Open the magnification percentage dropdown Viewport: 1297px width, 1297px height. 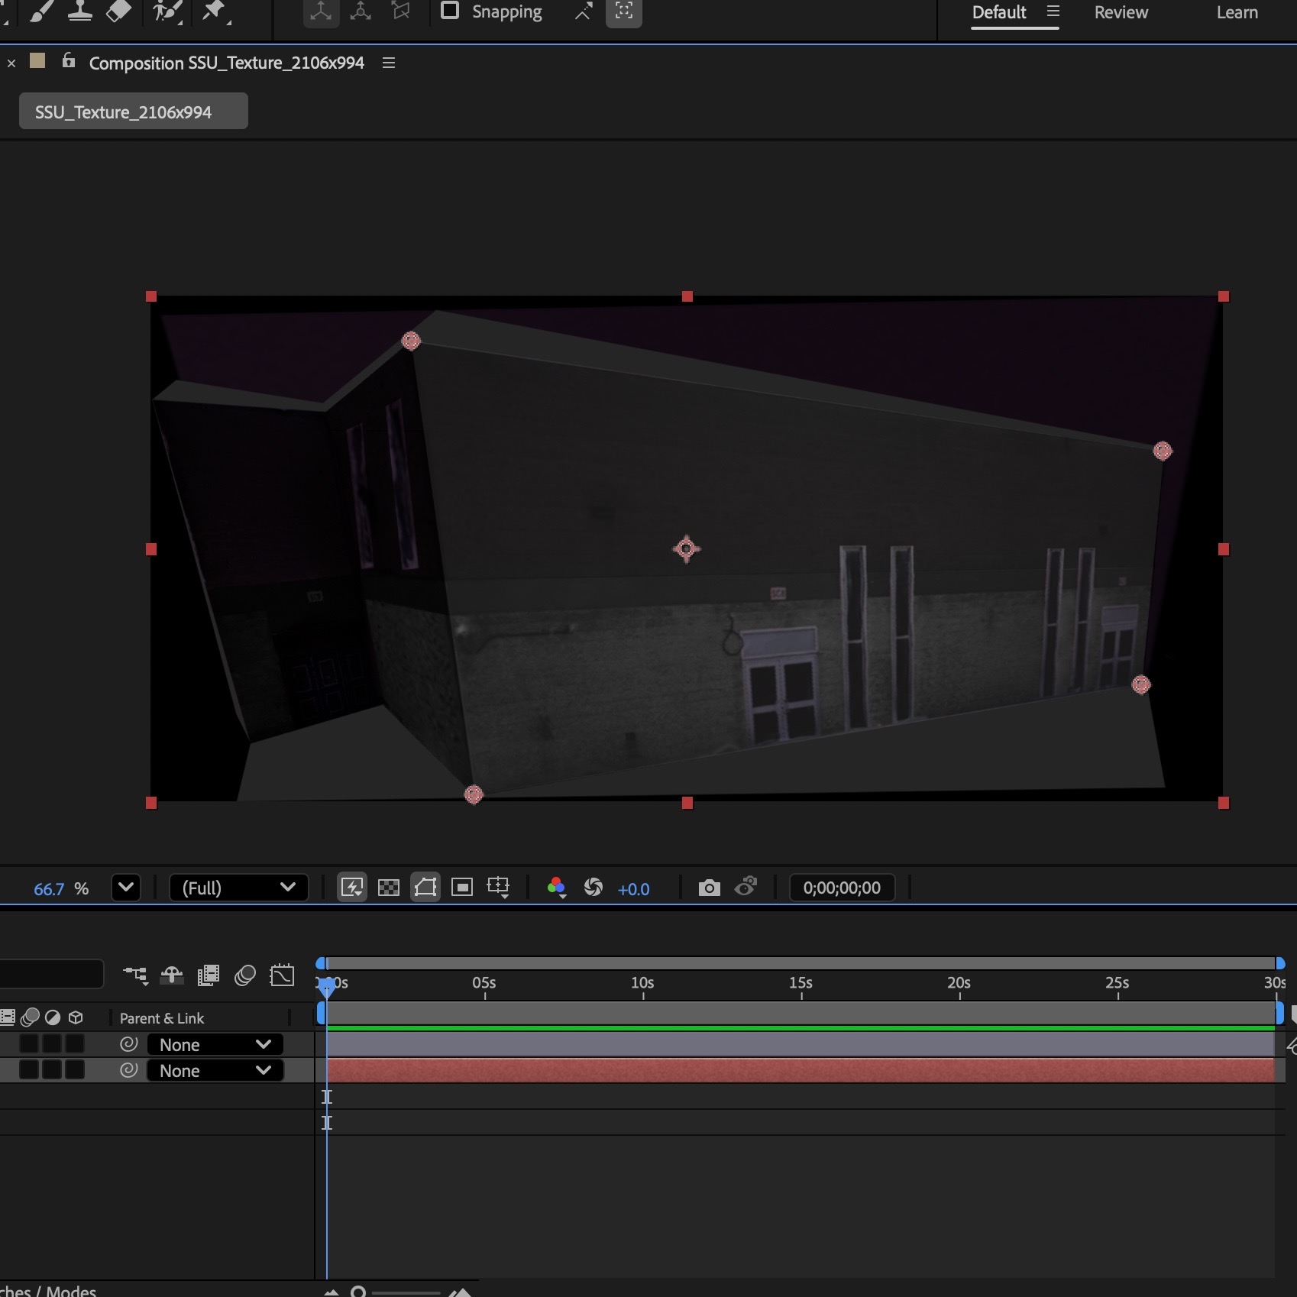[x=126, y=887]
